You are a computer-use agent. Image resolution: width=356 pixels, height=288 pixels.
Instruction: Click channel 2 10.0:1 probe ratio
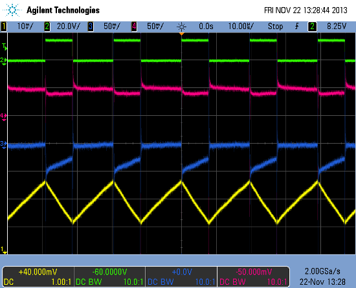pyautogui.click(x=133, y=282)
